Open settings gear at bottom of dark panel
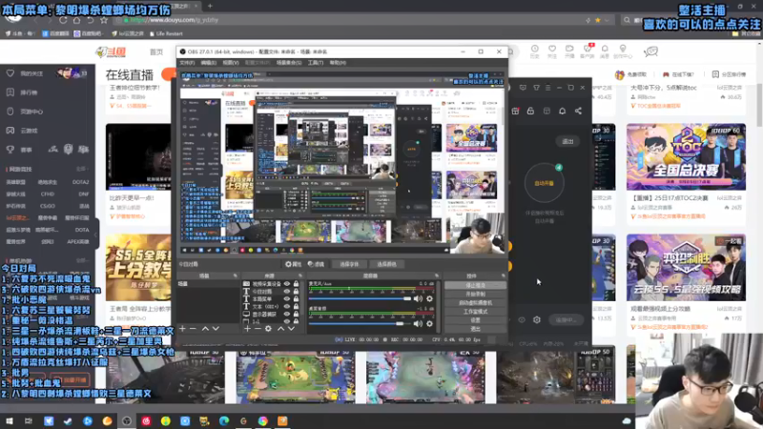This screenshot has height=429, width=763. pos(537,319)
